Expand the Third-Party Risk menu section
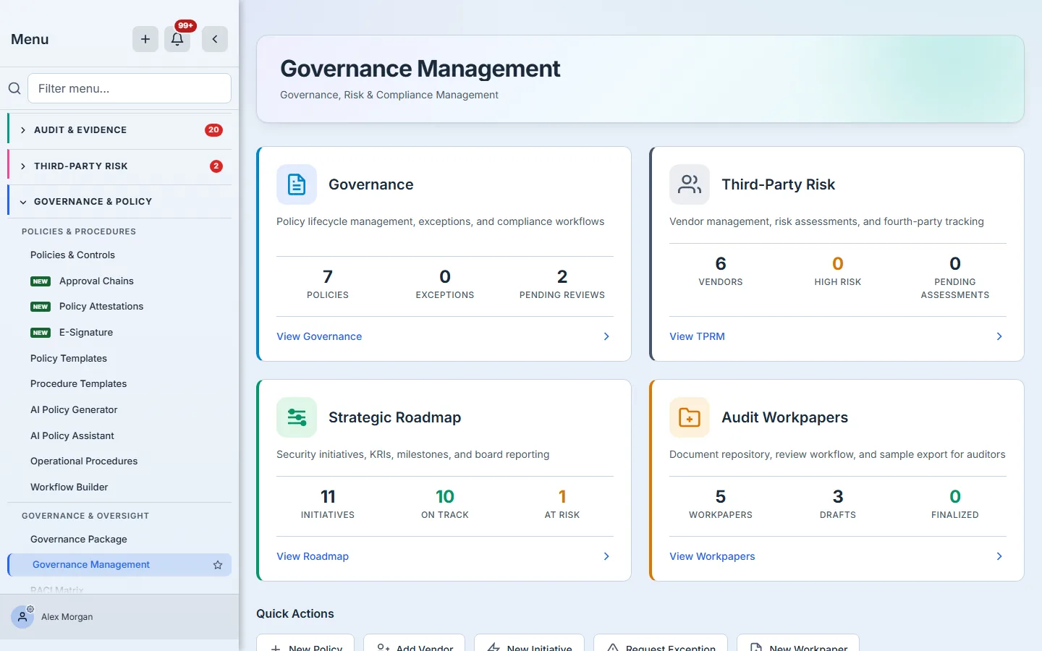Viewport: 1042px width, 651px height. coord(119,166)
